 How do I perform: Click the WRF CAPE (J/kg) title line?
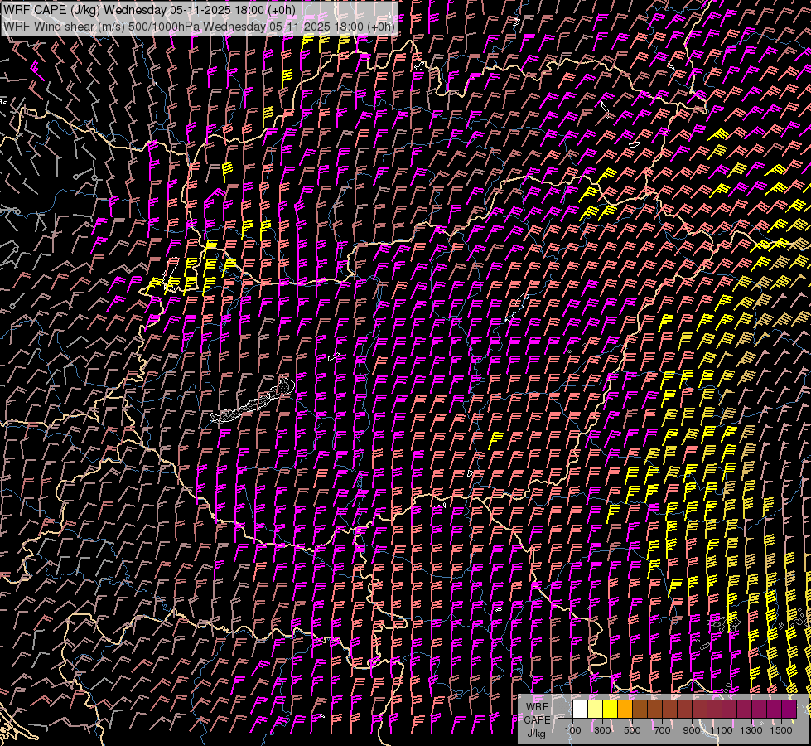(x=149, y=10)
